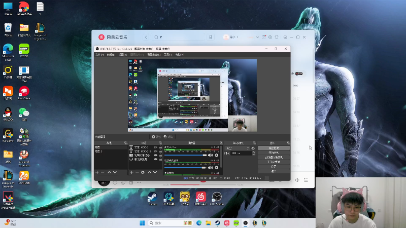The width and height of the screenshot is (406, 228).
Task: Toggle visibility of the first text source
Action: pos(156,147)
